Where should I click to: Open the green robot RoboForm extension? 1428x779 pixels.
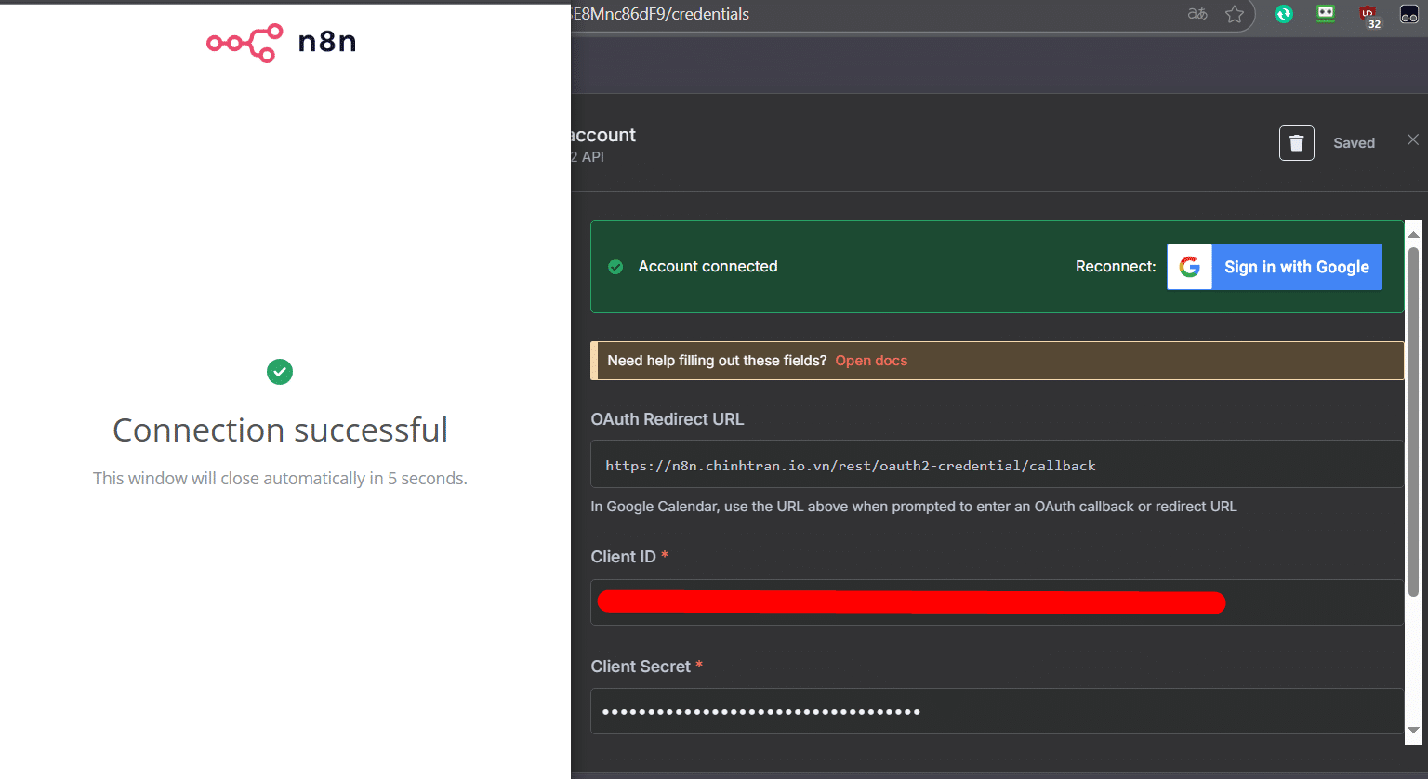pyautogui.click(x=1326, y=14)
